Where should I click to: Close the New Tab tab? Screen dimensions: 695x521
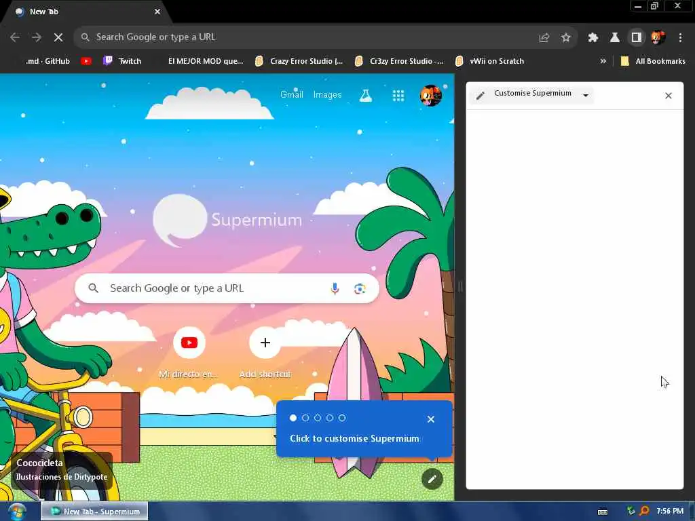[157, 12]
